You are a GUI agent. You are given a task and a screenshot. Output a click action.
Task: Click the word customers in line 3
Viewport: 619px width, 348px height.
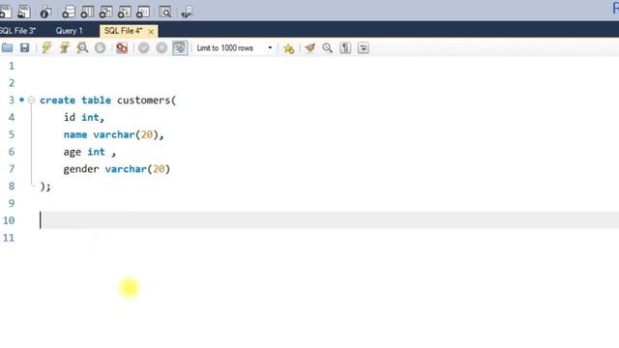coord(144,101)
